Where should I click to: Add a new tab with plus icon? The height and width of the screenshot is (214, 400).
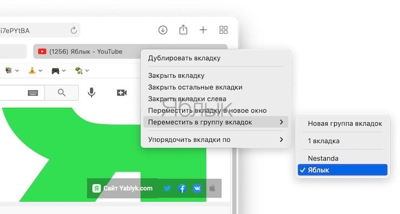pyautogui.click(x=203, y=30)
